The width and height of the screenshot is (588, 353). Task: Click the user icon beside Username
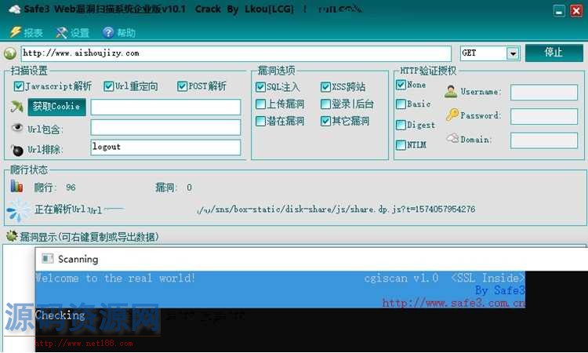[x=451, y=91]
